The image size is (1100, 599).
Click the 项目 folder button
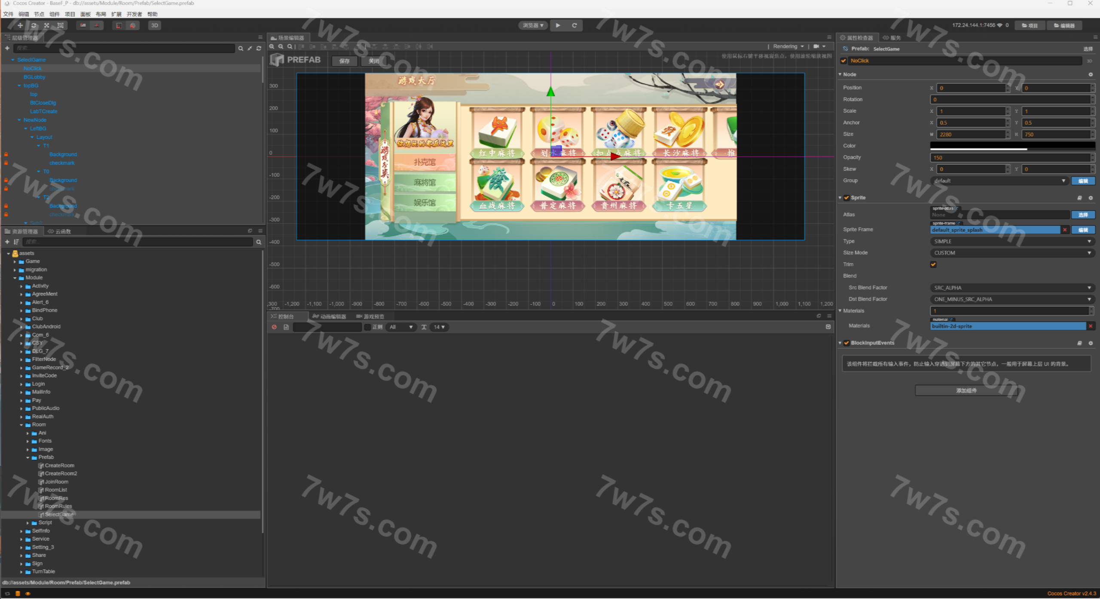[x=1030, y=26]
